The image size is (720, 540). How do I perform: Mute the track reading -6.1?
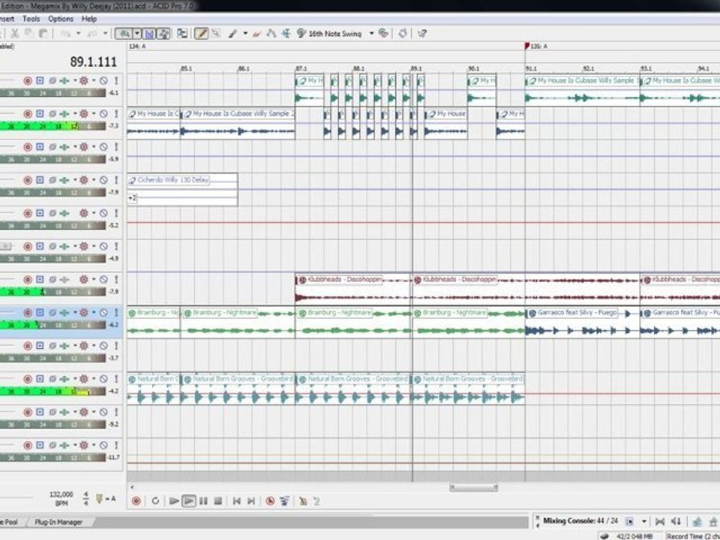click(x=103, y=81)
